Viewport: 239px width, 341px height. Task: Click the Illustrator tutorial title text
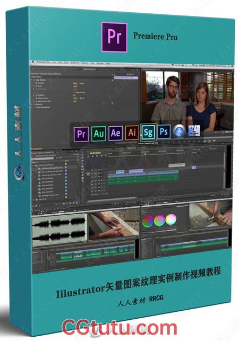(139, 283)
